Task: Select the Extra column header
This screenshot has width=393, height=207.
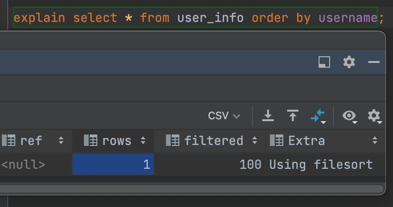Action: 307,141
